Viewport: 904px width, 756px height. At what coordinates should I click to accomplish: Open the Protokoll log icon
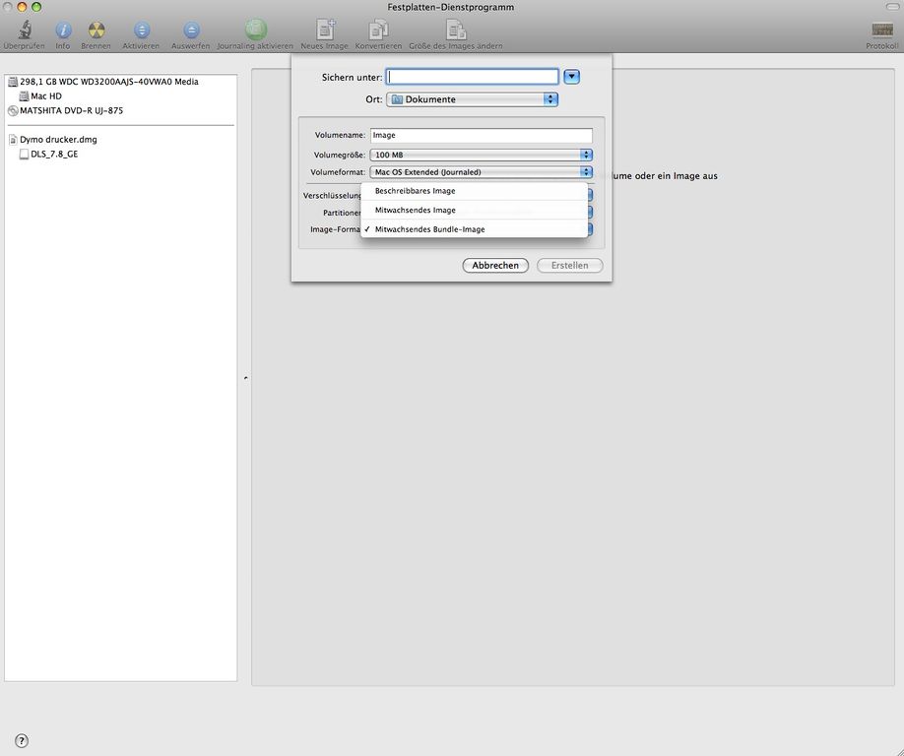coord(882,31)
